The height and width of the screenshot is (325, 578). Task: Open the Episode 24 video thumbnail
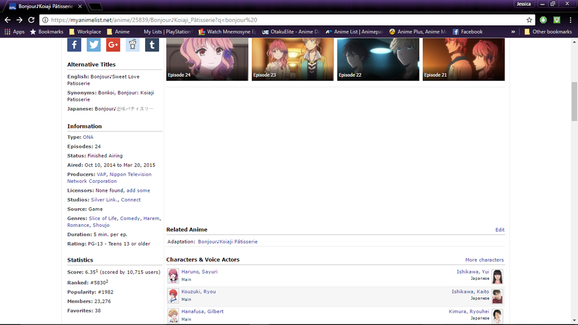click(207, 59)
